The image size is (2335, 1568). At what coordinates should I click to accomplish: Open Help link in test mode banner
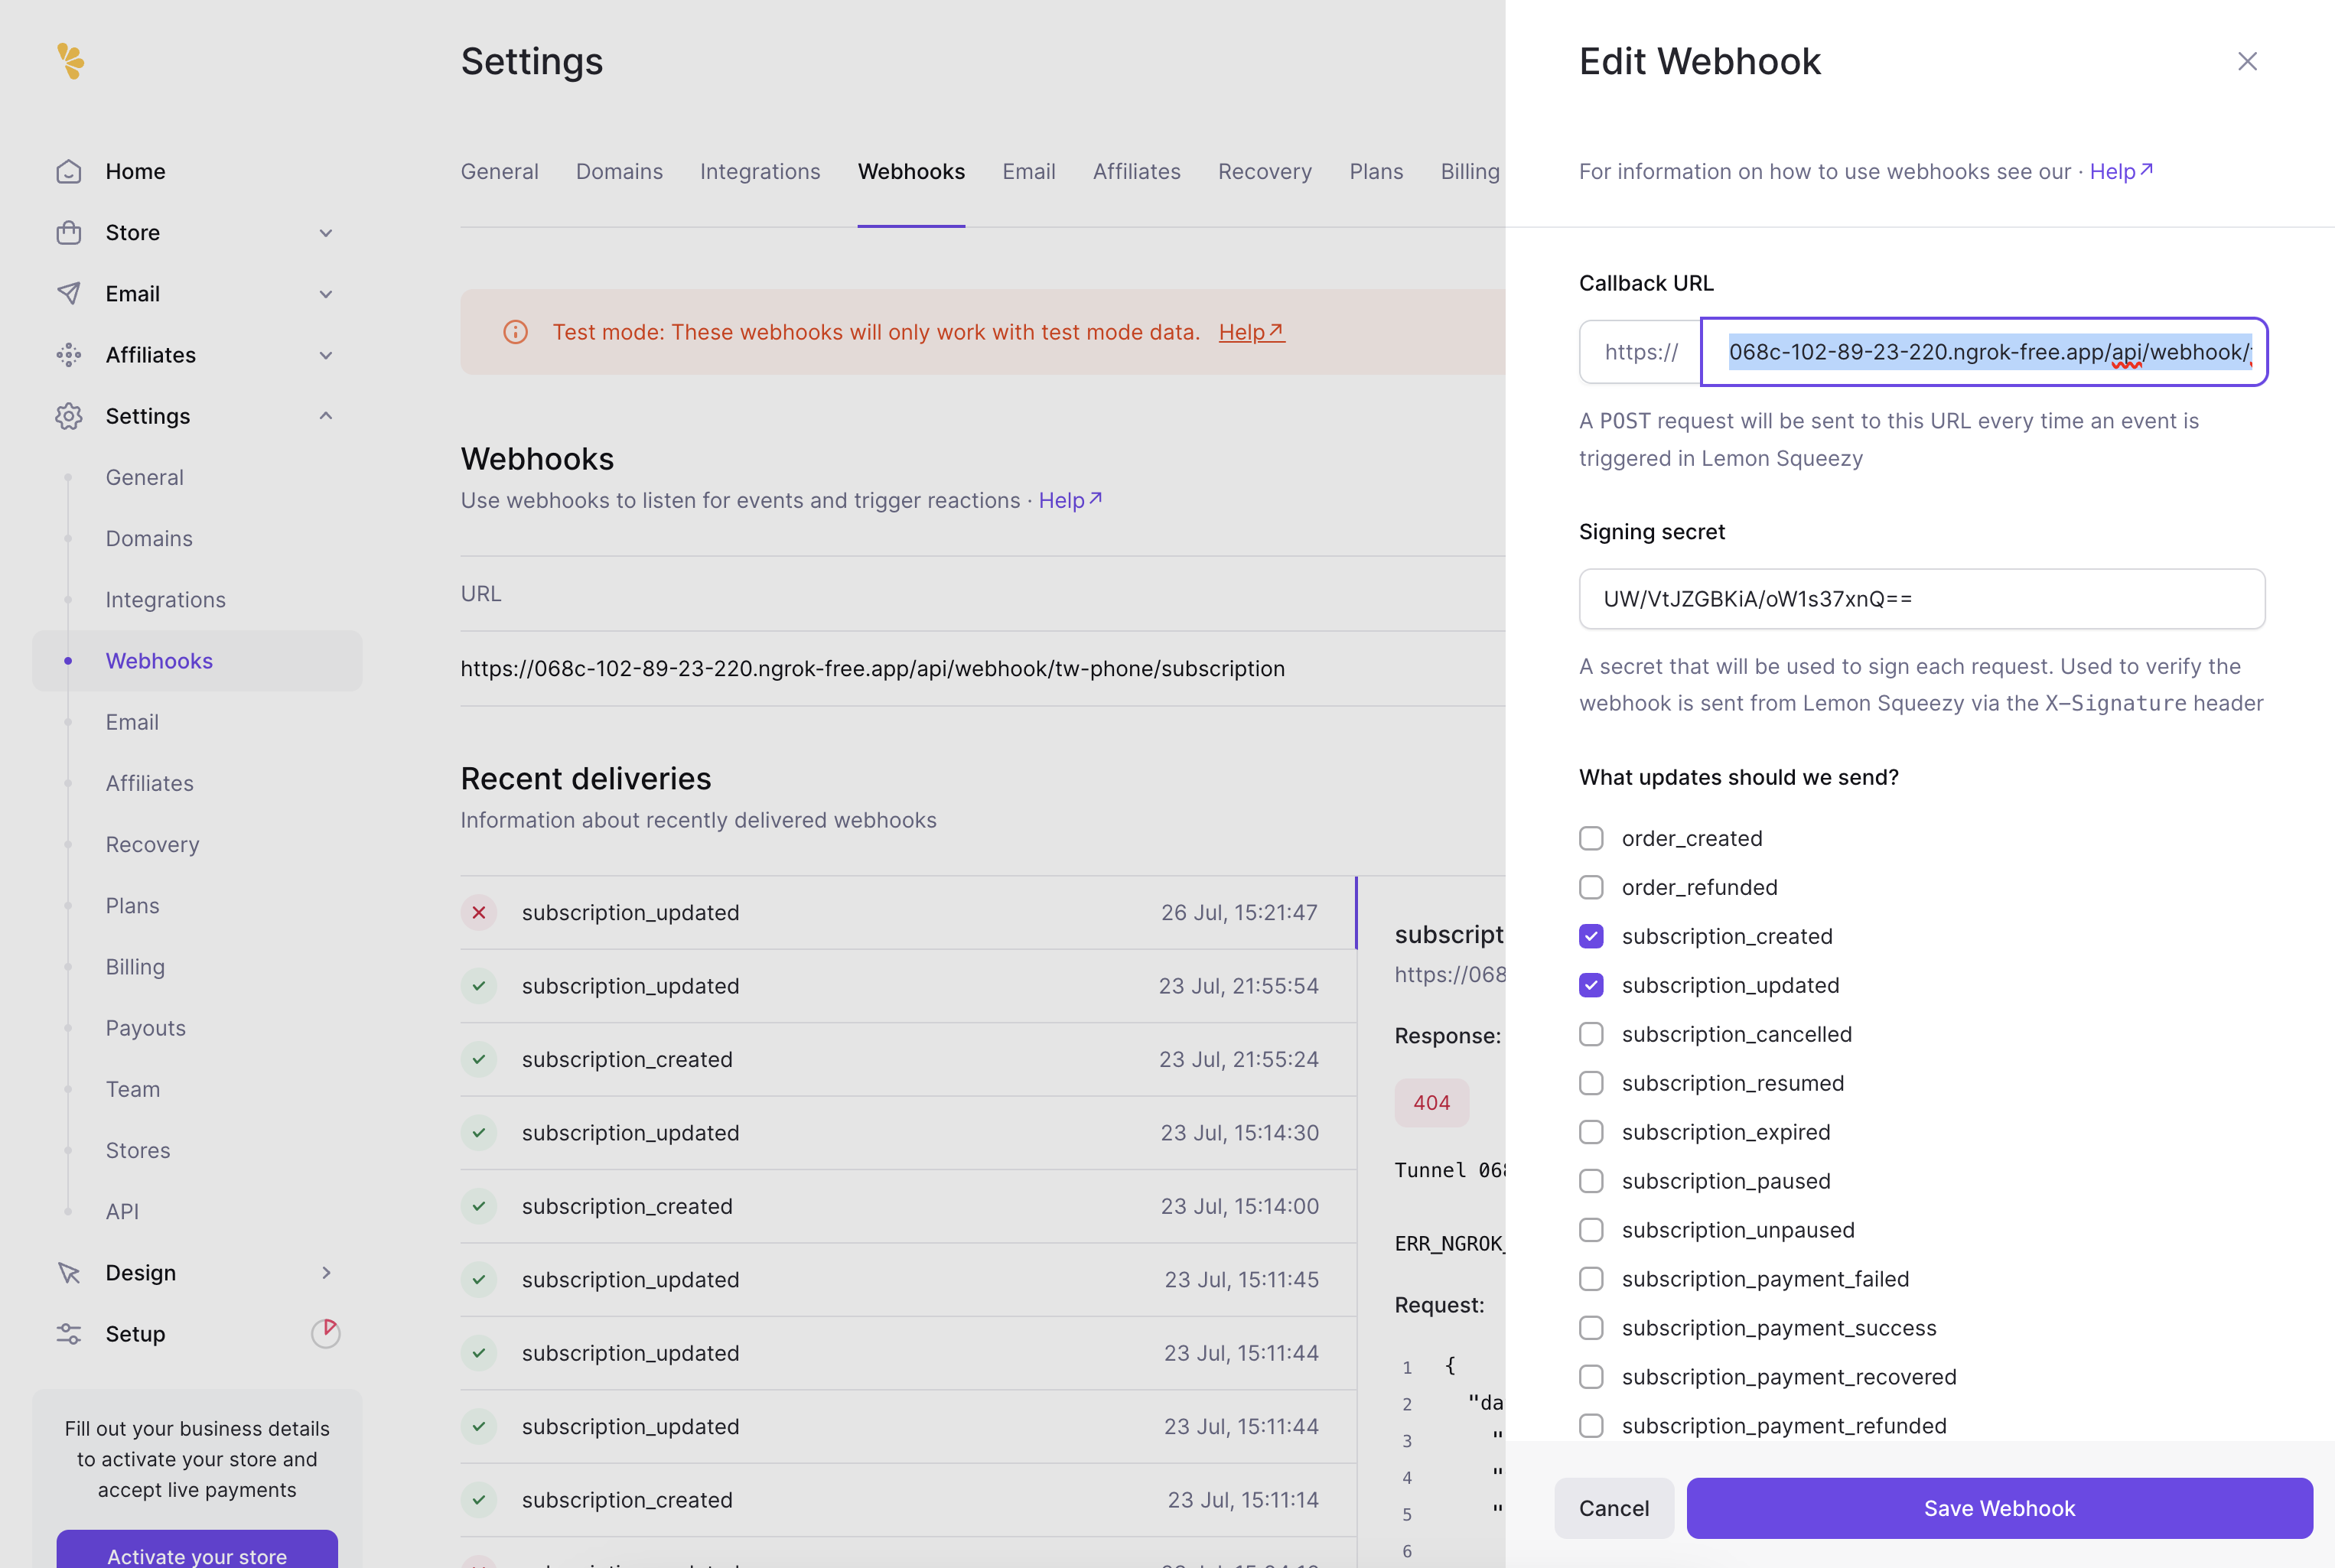(1251, 332)
